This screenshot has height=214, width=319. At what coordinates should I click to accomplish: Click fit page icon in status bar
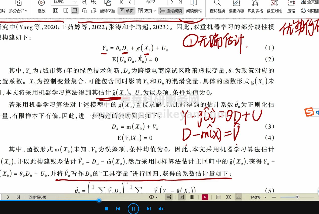(228, 197)
